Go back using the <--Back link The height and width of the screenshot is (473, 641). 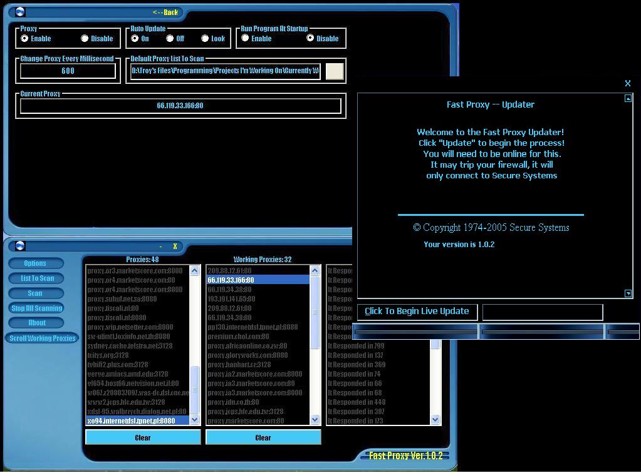(x=165, y=13)
